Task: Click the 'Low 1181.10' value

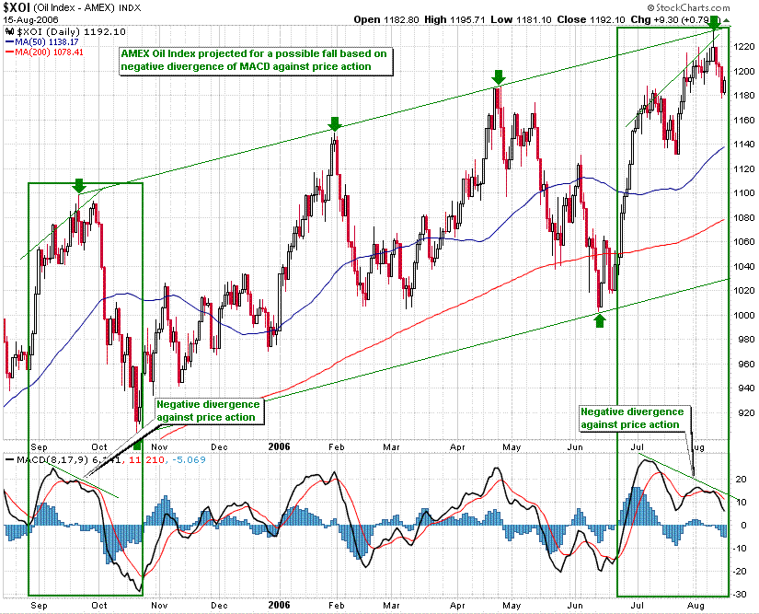Action: (x=521, y=20)
